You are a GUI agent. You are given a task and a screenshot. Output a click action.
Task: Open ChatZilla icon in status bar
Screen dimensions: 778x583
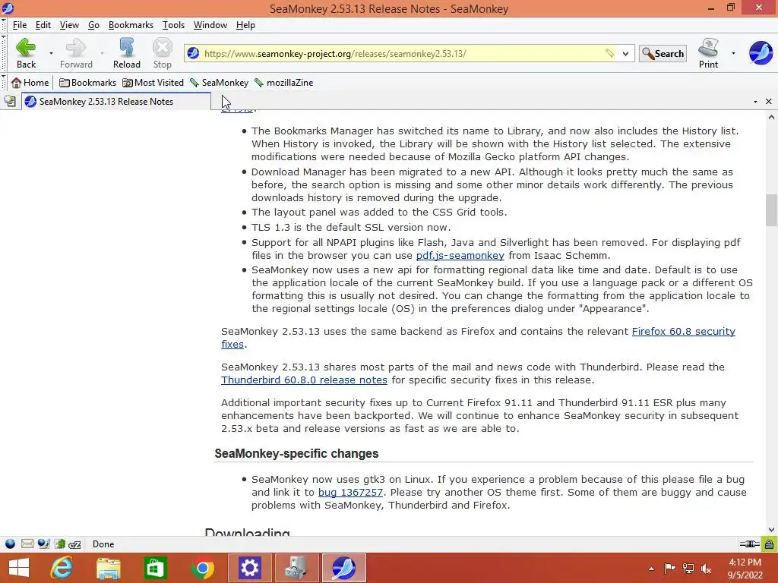tap(75, 544)
